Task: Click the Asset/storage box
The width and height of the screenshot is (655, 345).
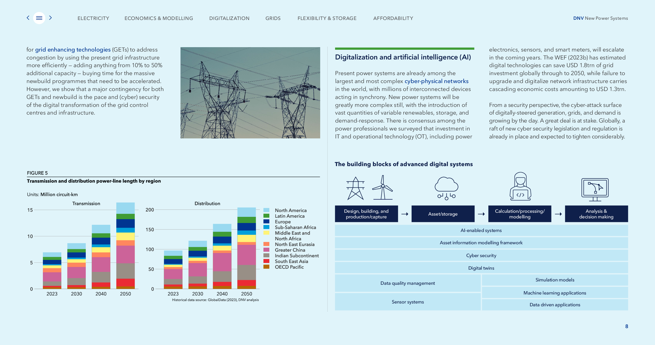Action: pyautogui.click(x=443, y=214)
